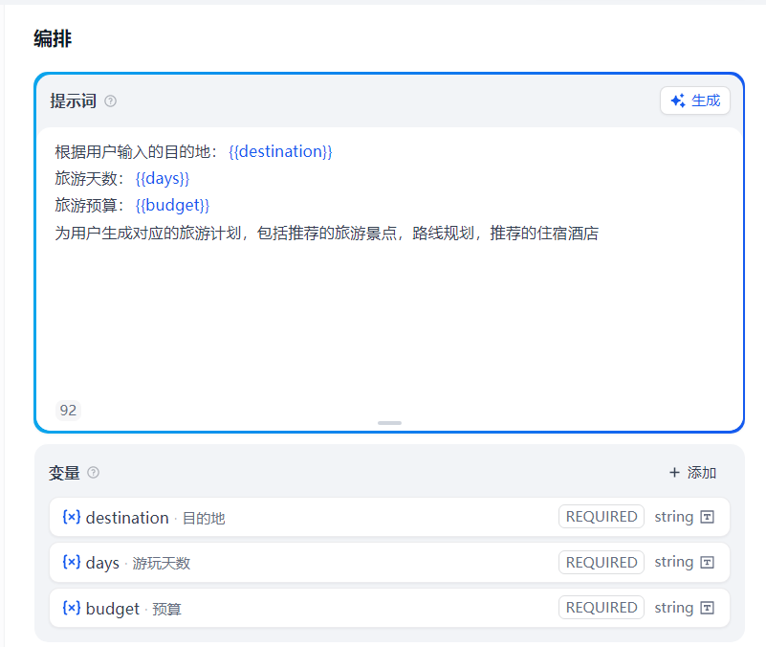Viewport: 766px width, 647px height.
Task: Click text type icon on budget row
Action: 708,608
